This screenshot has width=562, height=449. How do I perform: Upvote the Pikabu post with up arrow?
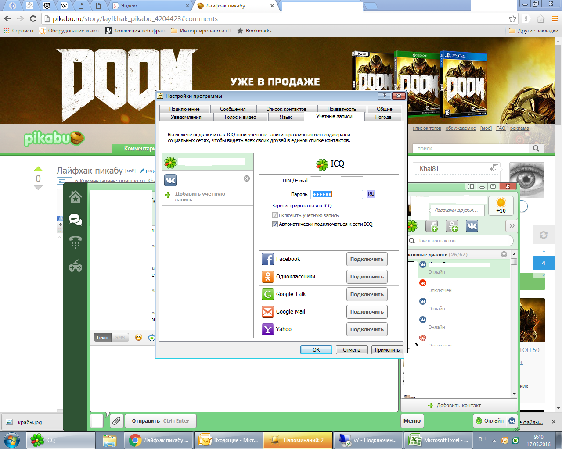click(38, 169)
